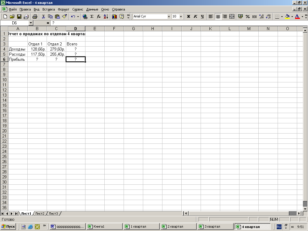Screen dimensions: 308x231
Task: Open the Сервис menu
Action: [78, 9]
